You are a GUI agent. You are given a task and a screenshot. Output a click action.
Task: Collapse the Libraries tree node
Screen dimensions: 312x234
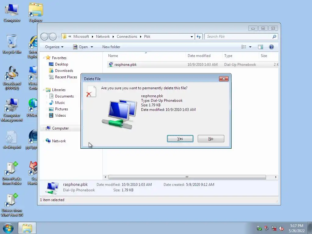(44, 90)
